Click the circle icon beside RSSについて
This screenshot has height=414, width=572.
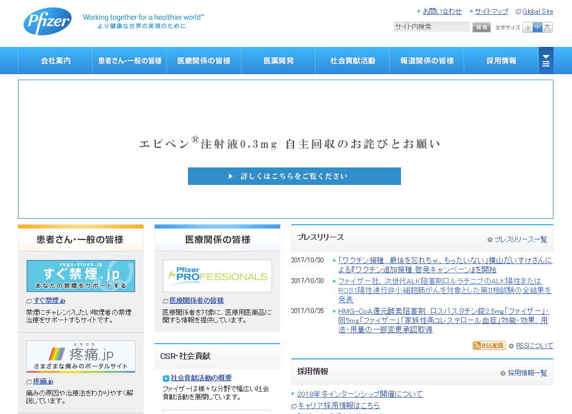coord(511,346)
